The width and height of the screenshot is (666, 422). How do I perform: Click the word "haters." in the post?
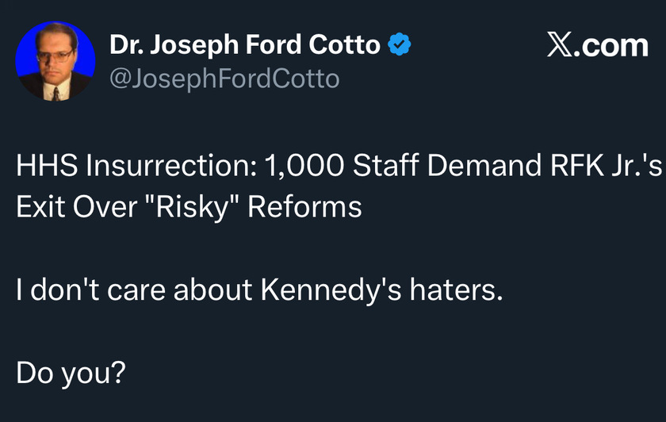click(456, 290)
